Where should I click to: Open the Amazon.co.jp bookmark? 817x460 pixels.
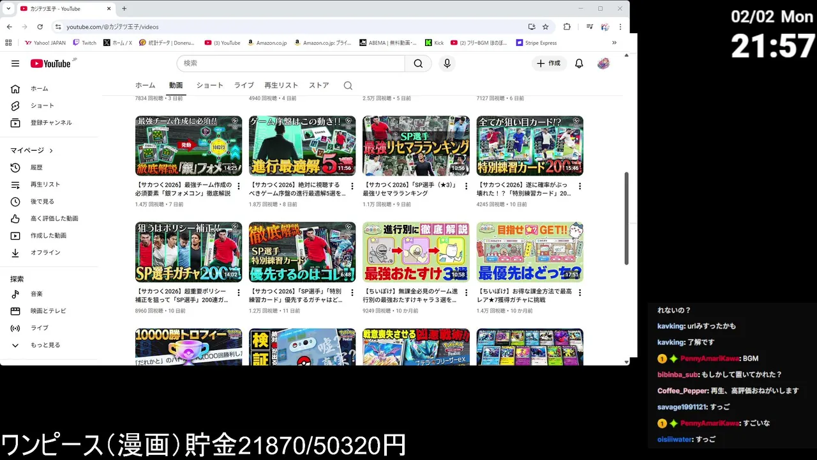(x=267, y=43)
